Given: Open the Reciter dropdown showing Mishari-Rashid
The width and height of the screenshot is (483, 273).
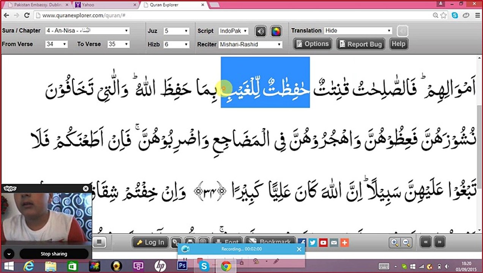Looking at the screenshot, I should [251, 44].
